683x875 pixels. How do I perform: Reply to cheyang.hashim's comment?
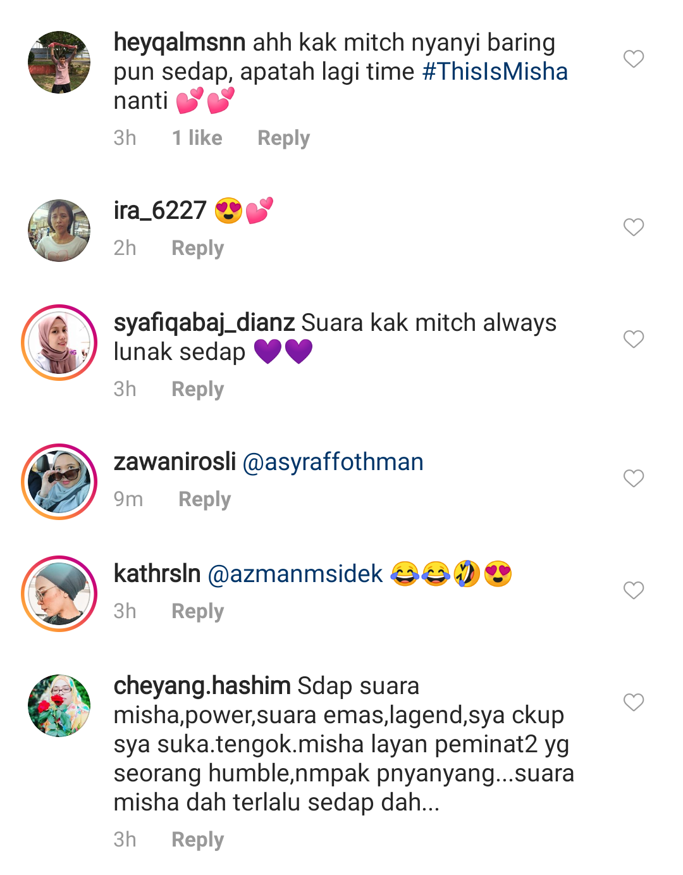tap(198, 840)
